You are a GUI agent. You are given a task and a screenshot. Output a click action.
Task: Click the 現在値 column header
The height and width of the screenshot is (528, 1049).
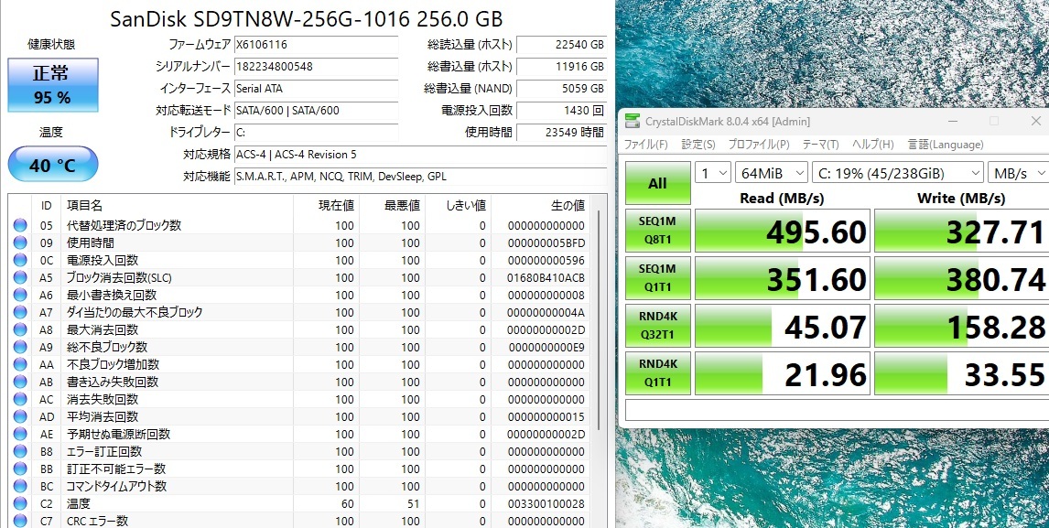(x=326, y=206)
